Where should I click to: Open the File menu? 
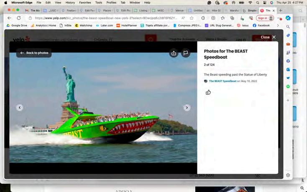39,3
